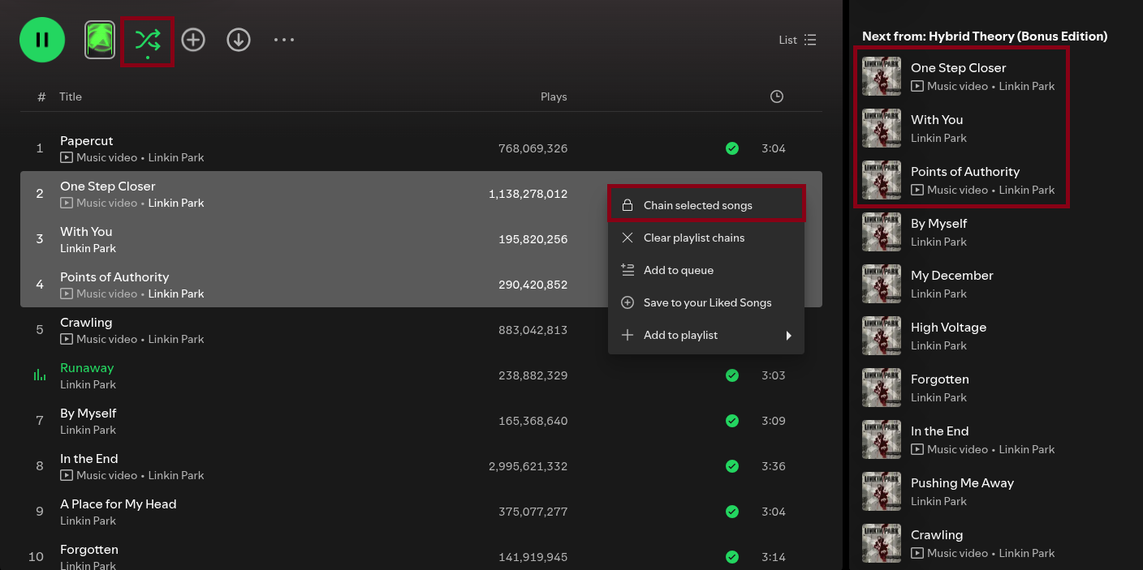Screen dimensions: 1143x570
Task: Click the download album icon
Action: coord(239,40)
